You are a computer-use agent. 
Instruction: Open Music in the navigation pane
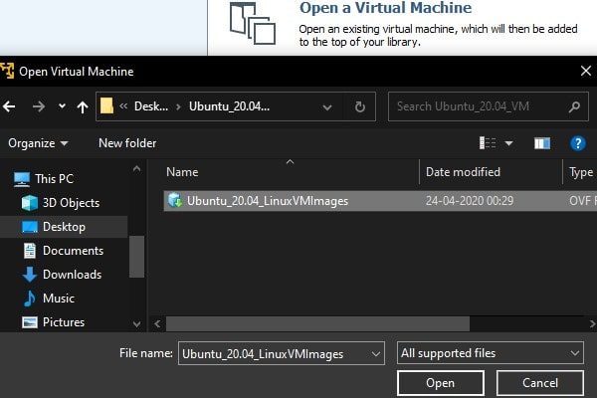click(x=59, y=298)
